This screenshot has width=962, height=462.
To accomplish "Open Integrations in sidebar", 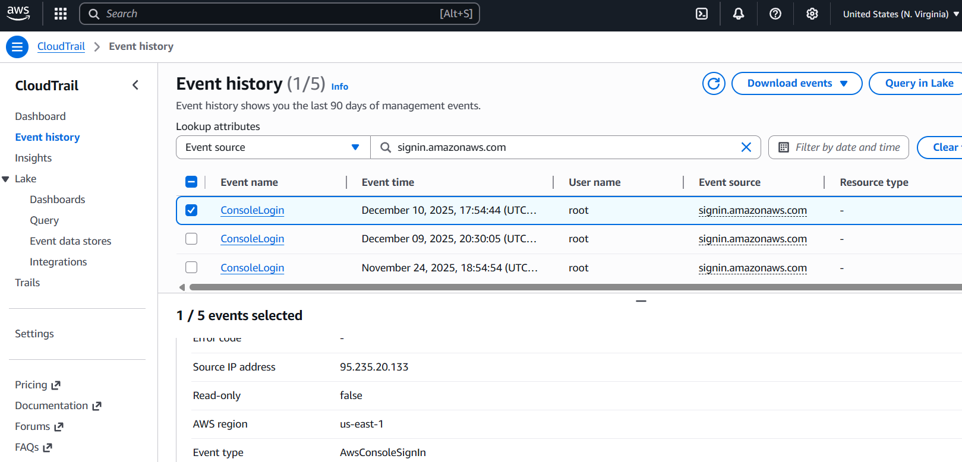I will [x=58, y=262].
